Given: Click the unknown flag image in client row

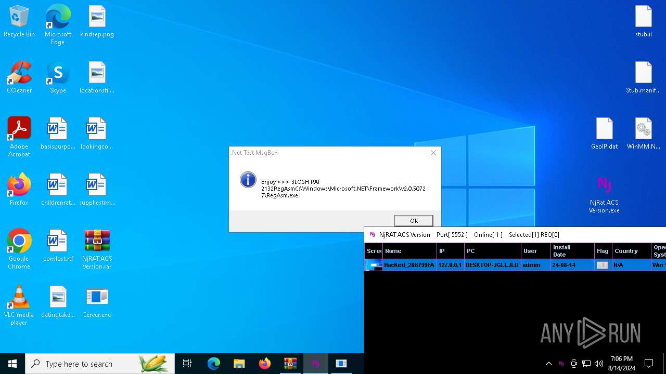Looking at the screenshot, I should tap(603, 265).
